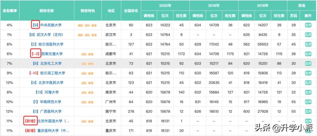Click 广州市 region cell
The width and height of the screenshot is (317, 136).
[111, 102]
